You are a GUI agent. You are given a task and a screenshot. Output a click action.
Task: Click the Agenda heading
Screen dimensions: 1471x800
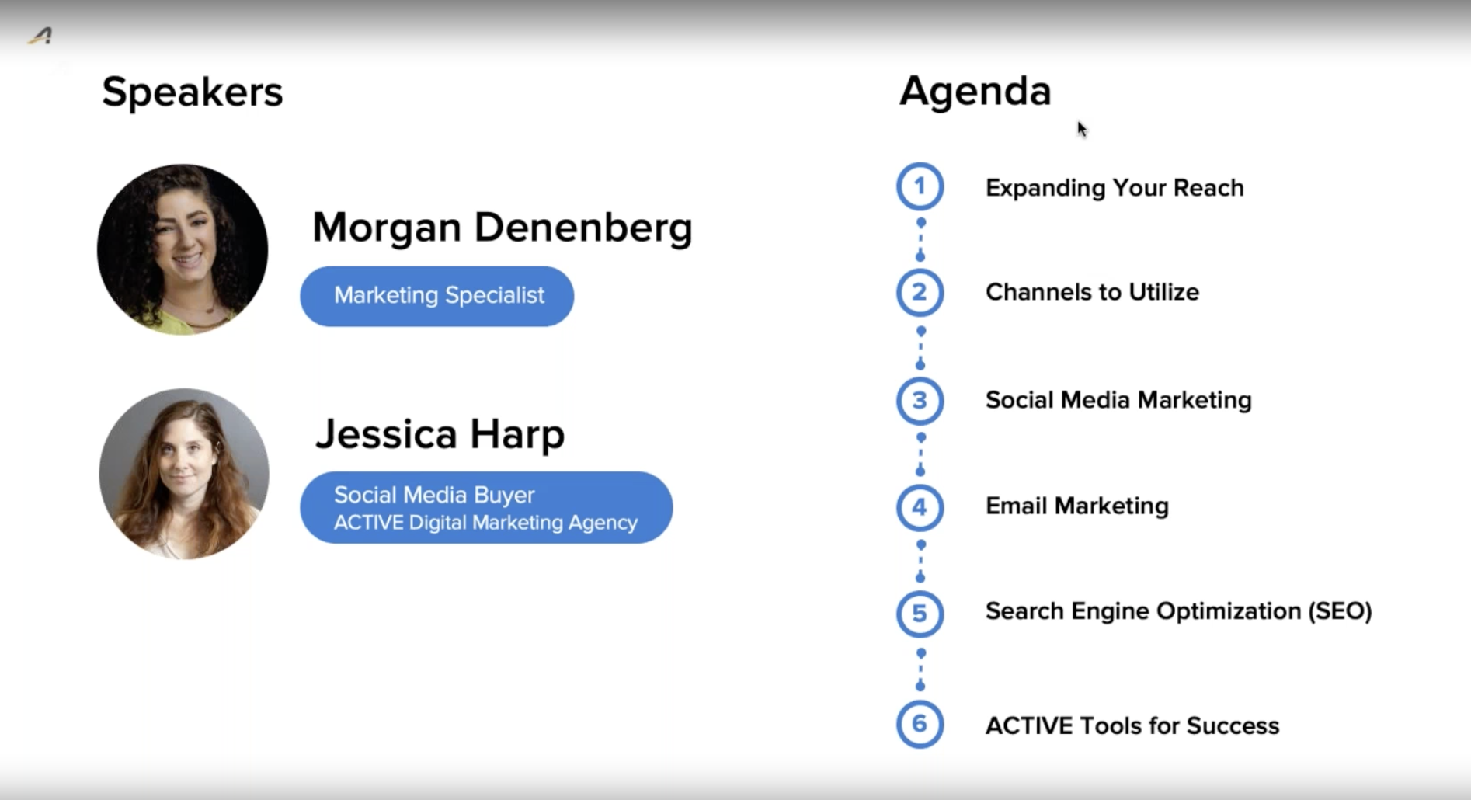pos(975,92)
